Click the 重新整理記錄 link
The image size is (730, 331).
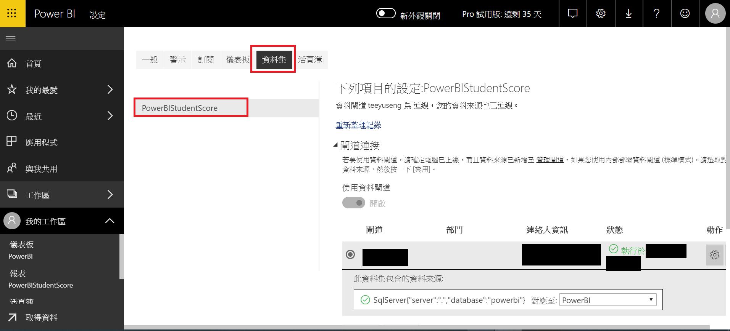coord(358,125)
